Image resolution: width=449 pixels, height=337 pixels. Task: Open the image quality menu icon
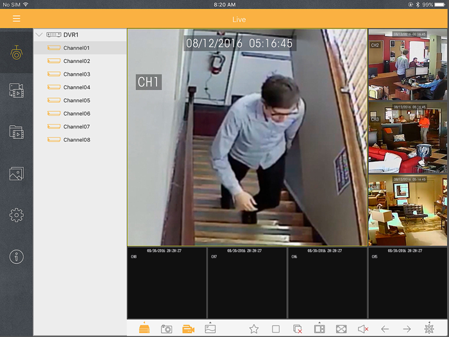210,329
